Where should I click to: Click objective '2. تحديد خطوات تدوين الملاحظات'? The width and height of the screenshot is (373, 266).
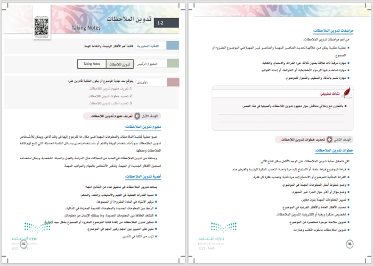(x=110, y=96)
